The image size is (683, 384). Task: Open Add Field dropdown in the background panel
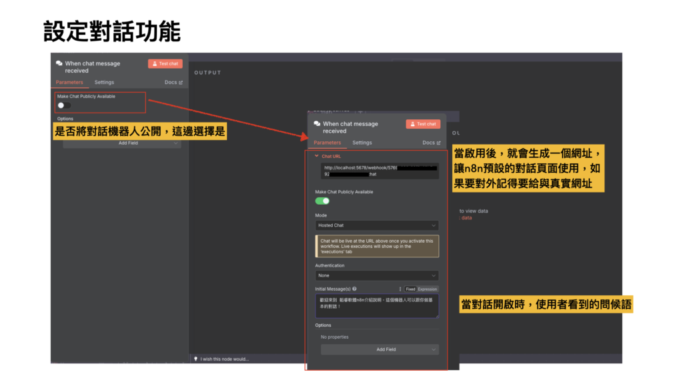tap(122, 143)
